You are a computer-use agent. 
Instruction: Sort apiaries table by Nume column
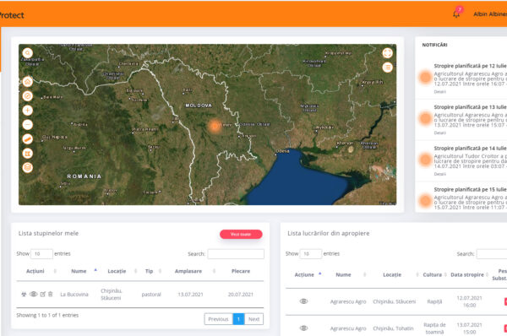pos(79,271)
